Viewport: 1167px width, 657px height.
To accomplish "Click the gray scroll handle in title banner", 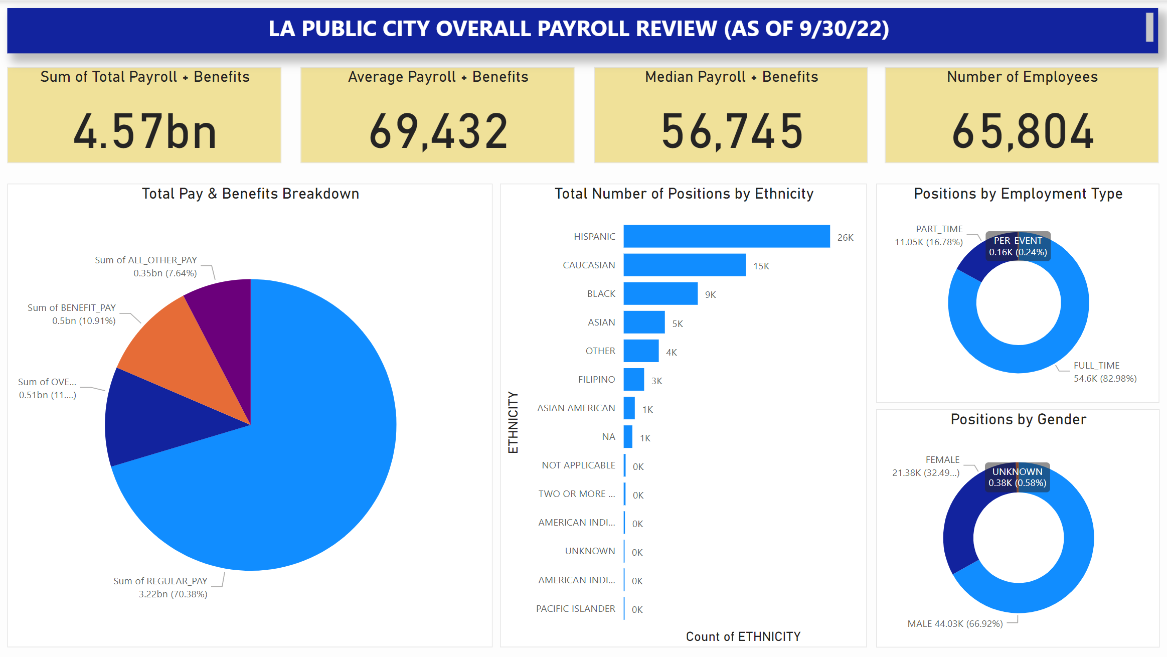I will pyautogui.click(x=1149, y=27).
